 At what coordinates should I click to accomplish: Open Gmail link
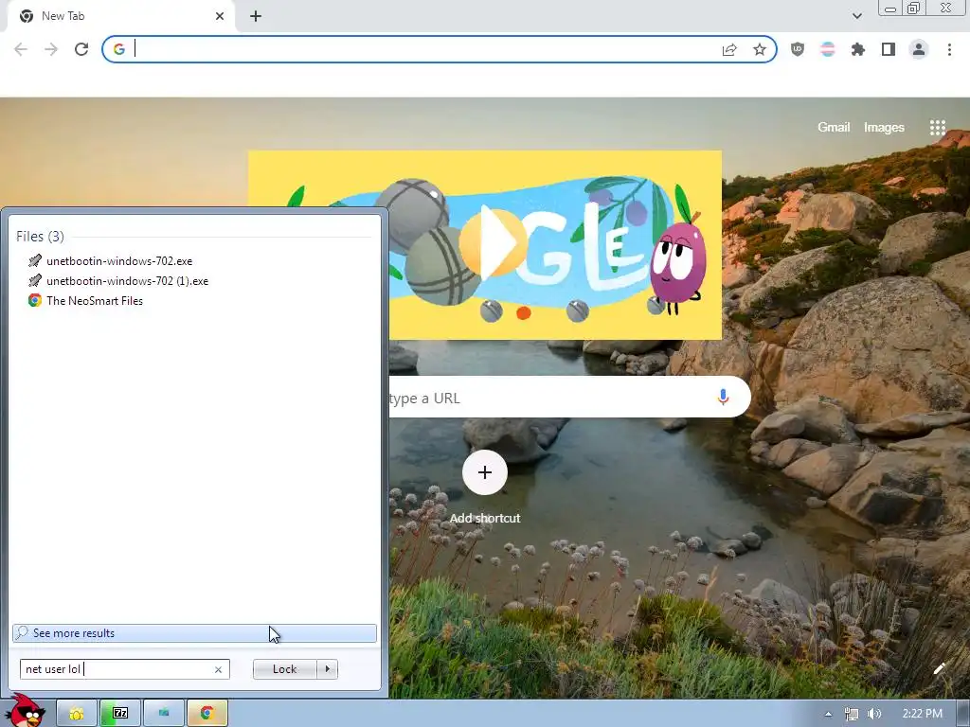[834, 128]
